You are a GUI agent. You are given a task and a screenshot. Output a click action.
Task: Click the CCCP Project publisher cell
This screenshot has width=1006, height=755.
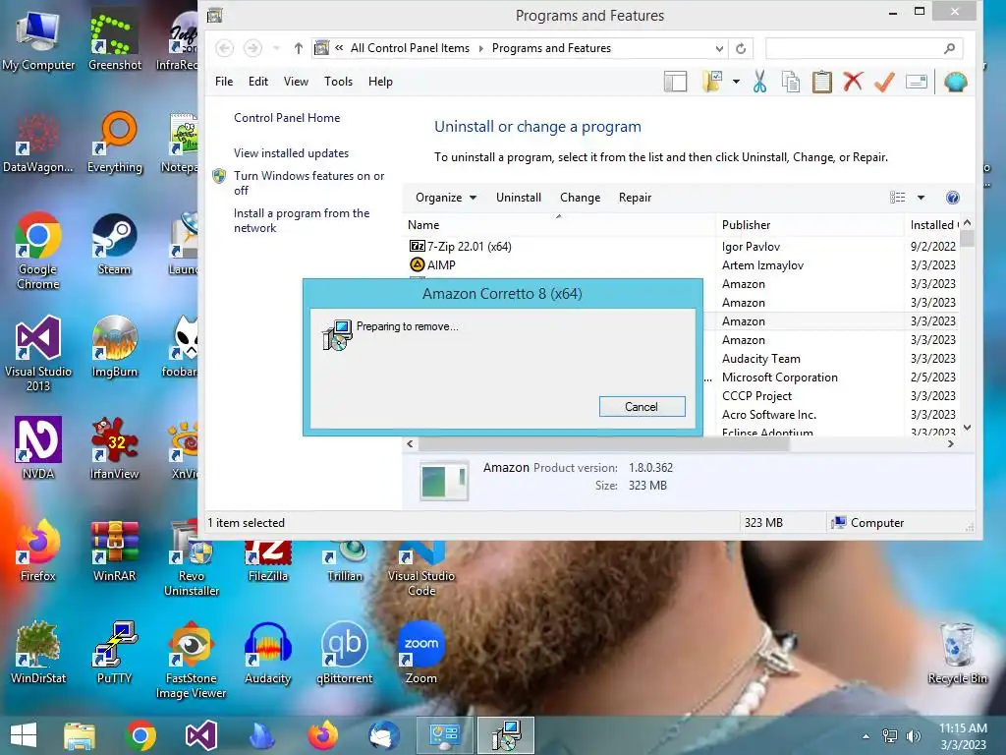(756, 396)
